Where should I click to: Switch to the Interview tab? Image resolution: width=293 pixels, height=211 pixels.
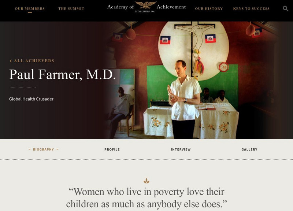(181, 149)
